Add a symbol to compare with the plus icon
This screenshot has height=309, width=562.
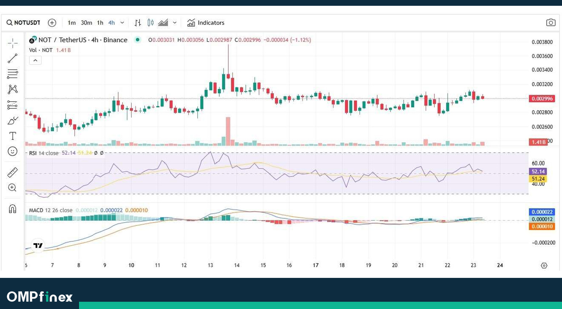(52, 23)
